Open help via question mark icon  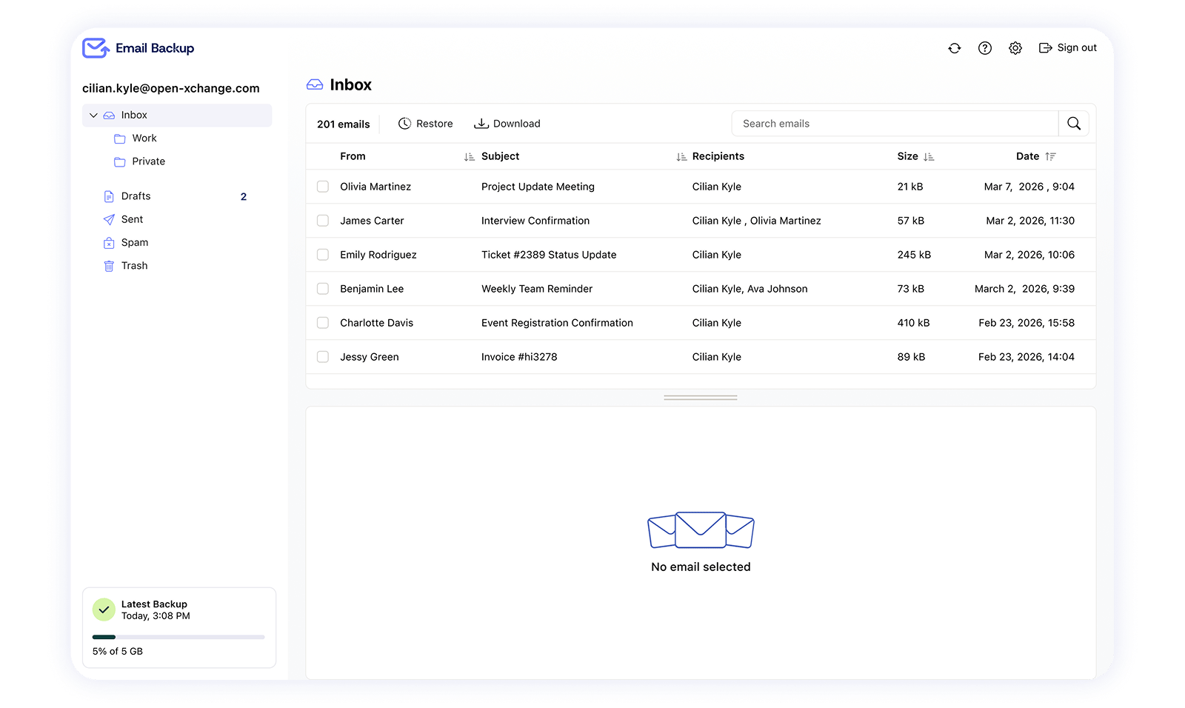pyautogui.click(x=984, y=48)
